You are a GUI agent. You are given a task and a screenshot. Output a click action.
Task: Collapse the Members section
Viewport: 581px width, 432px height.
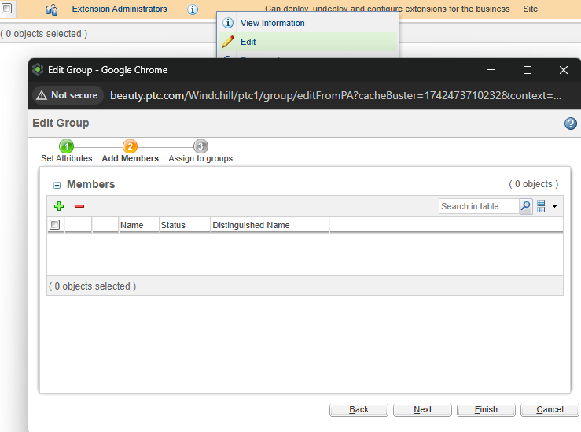[x=57, y=185]
